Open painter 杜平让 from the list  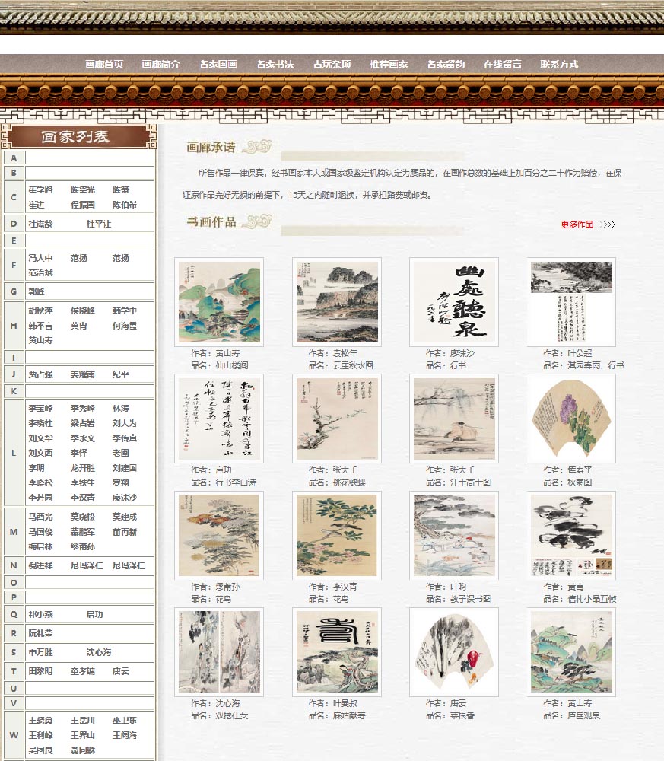point(99,224)
